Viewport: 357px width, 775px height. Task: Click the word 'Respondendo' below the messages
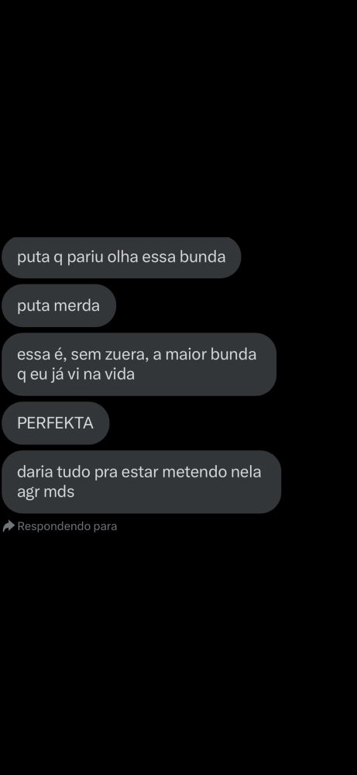(x=54, y=526)
